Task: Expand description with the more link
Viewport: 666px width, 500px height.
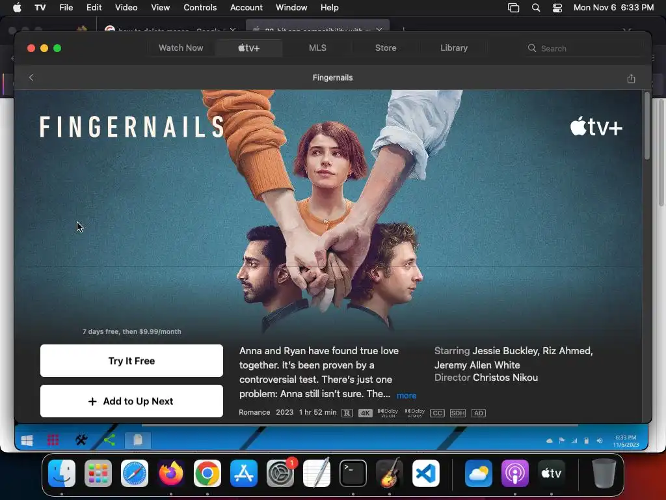Action: point(406,395)
